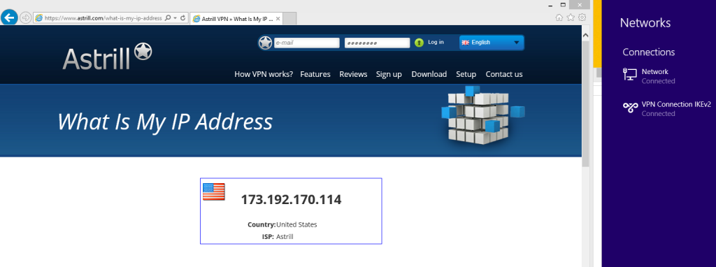Screen dimensions: 716x267
Task: Click the Country: United States text
Action: point(282,224)
